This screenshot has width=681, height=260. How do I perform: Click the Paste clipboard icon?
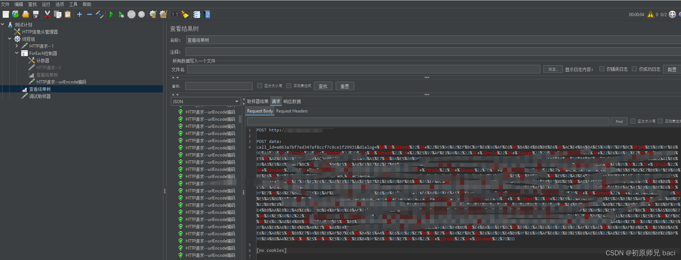coord(68,14)
